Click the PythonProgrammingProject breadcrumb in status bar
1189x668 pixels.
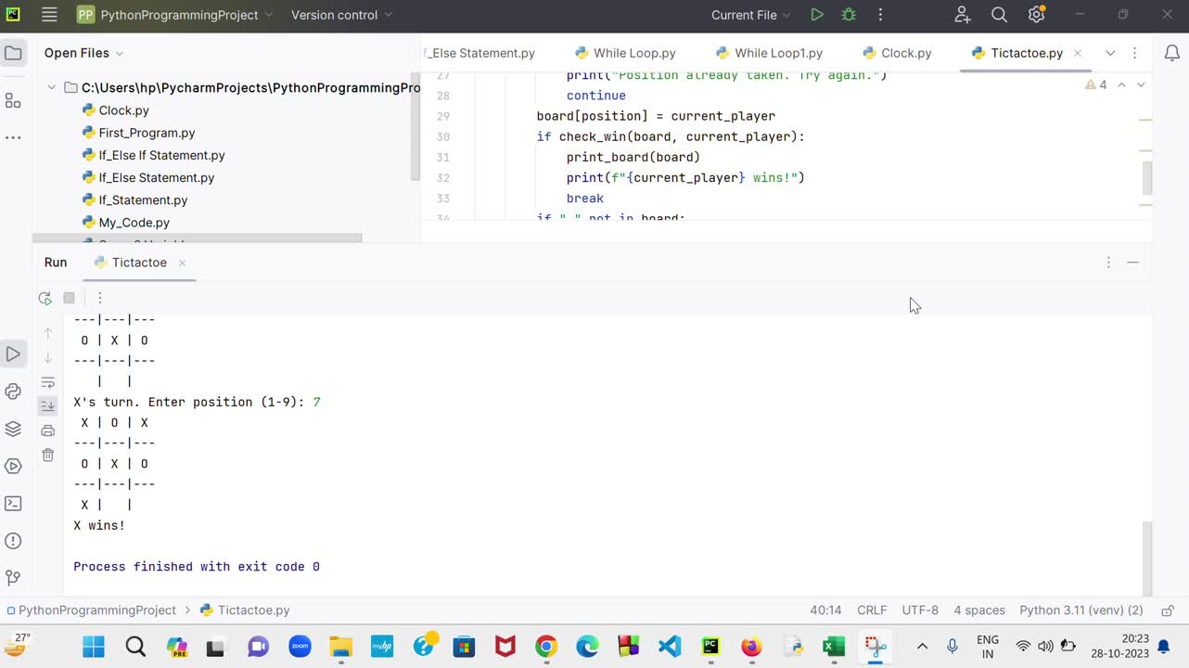click(96, 610)
